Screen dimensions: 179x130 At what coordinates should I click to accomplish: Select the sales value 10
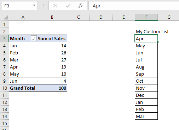coord(52,74)
